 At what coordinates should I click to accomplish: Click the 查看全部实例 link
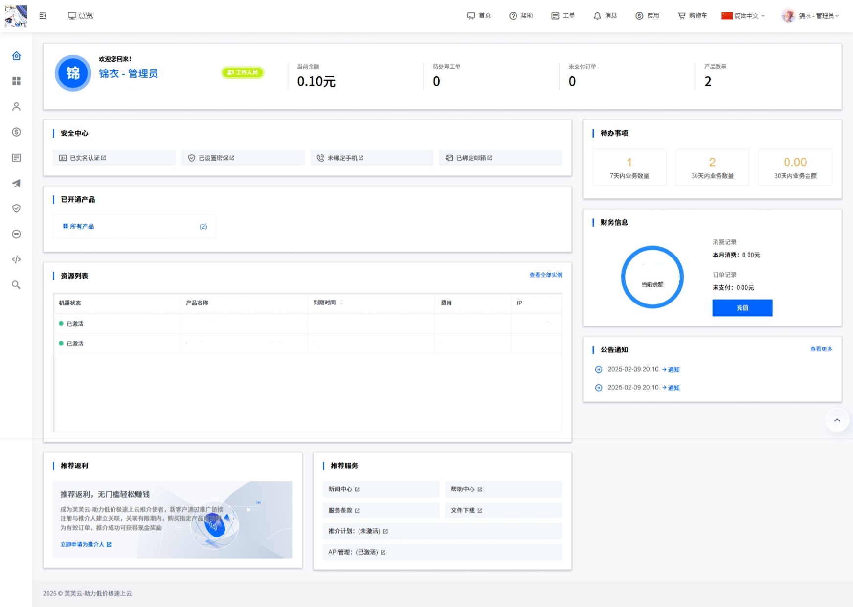coord(545,275)
